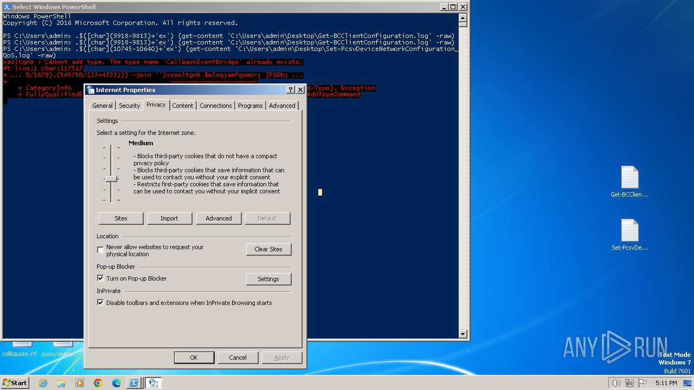This screenshot has width=694, height=390.
Task: Switch to the Programs tab
Action: (250, 106)
